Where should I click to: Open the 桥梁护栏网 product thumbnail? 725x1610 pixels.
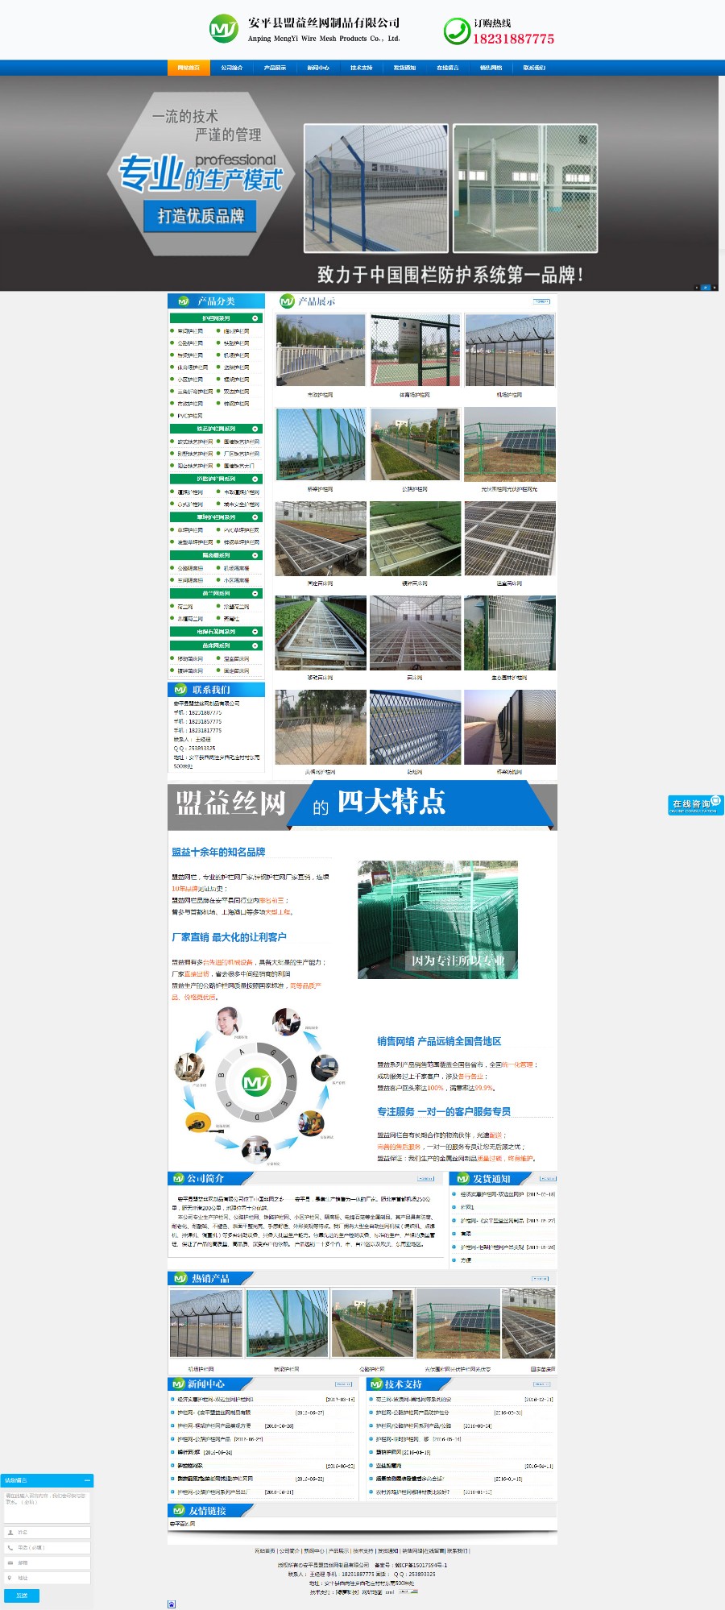(x=320, y=445)
